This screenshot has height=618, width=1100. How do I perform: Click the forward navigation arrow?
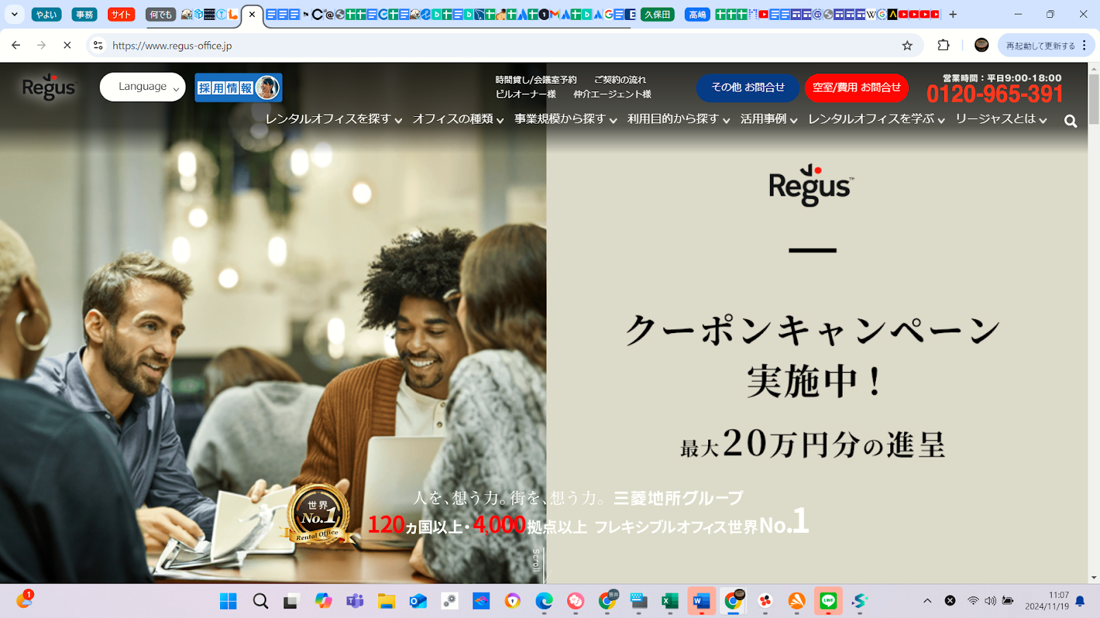click(41, 45)
